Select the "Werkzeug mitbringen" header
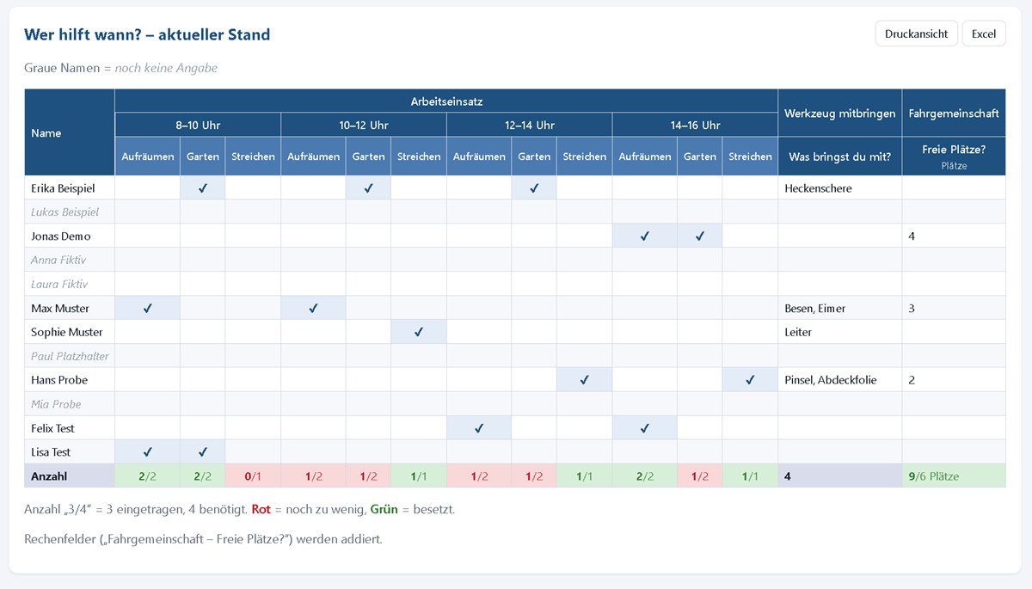This screenshot has width=1032, height=589. point(840,113)
